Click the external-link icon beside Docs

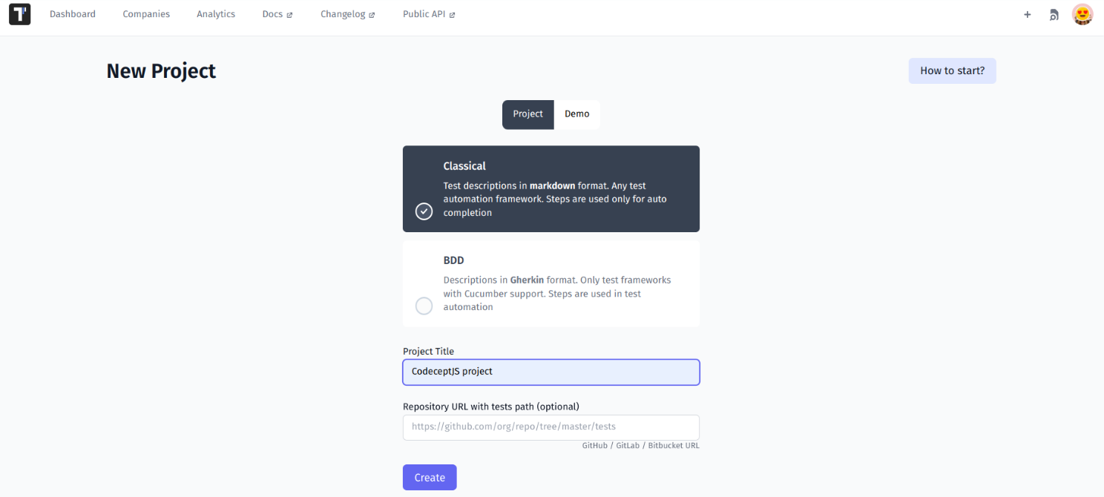point(289,13)
